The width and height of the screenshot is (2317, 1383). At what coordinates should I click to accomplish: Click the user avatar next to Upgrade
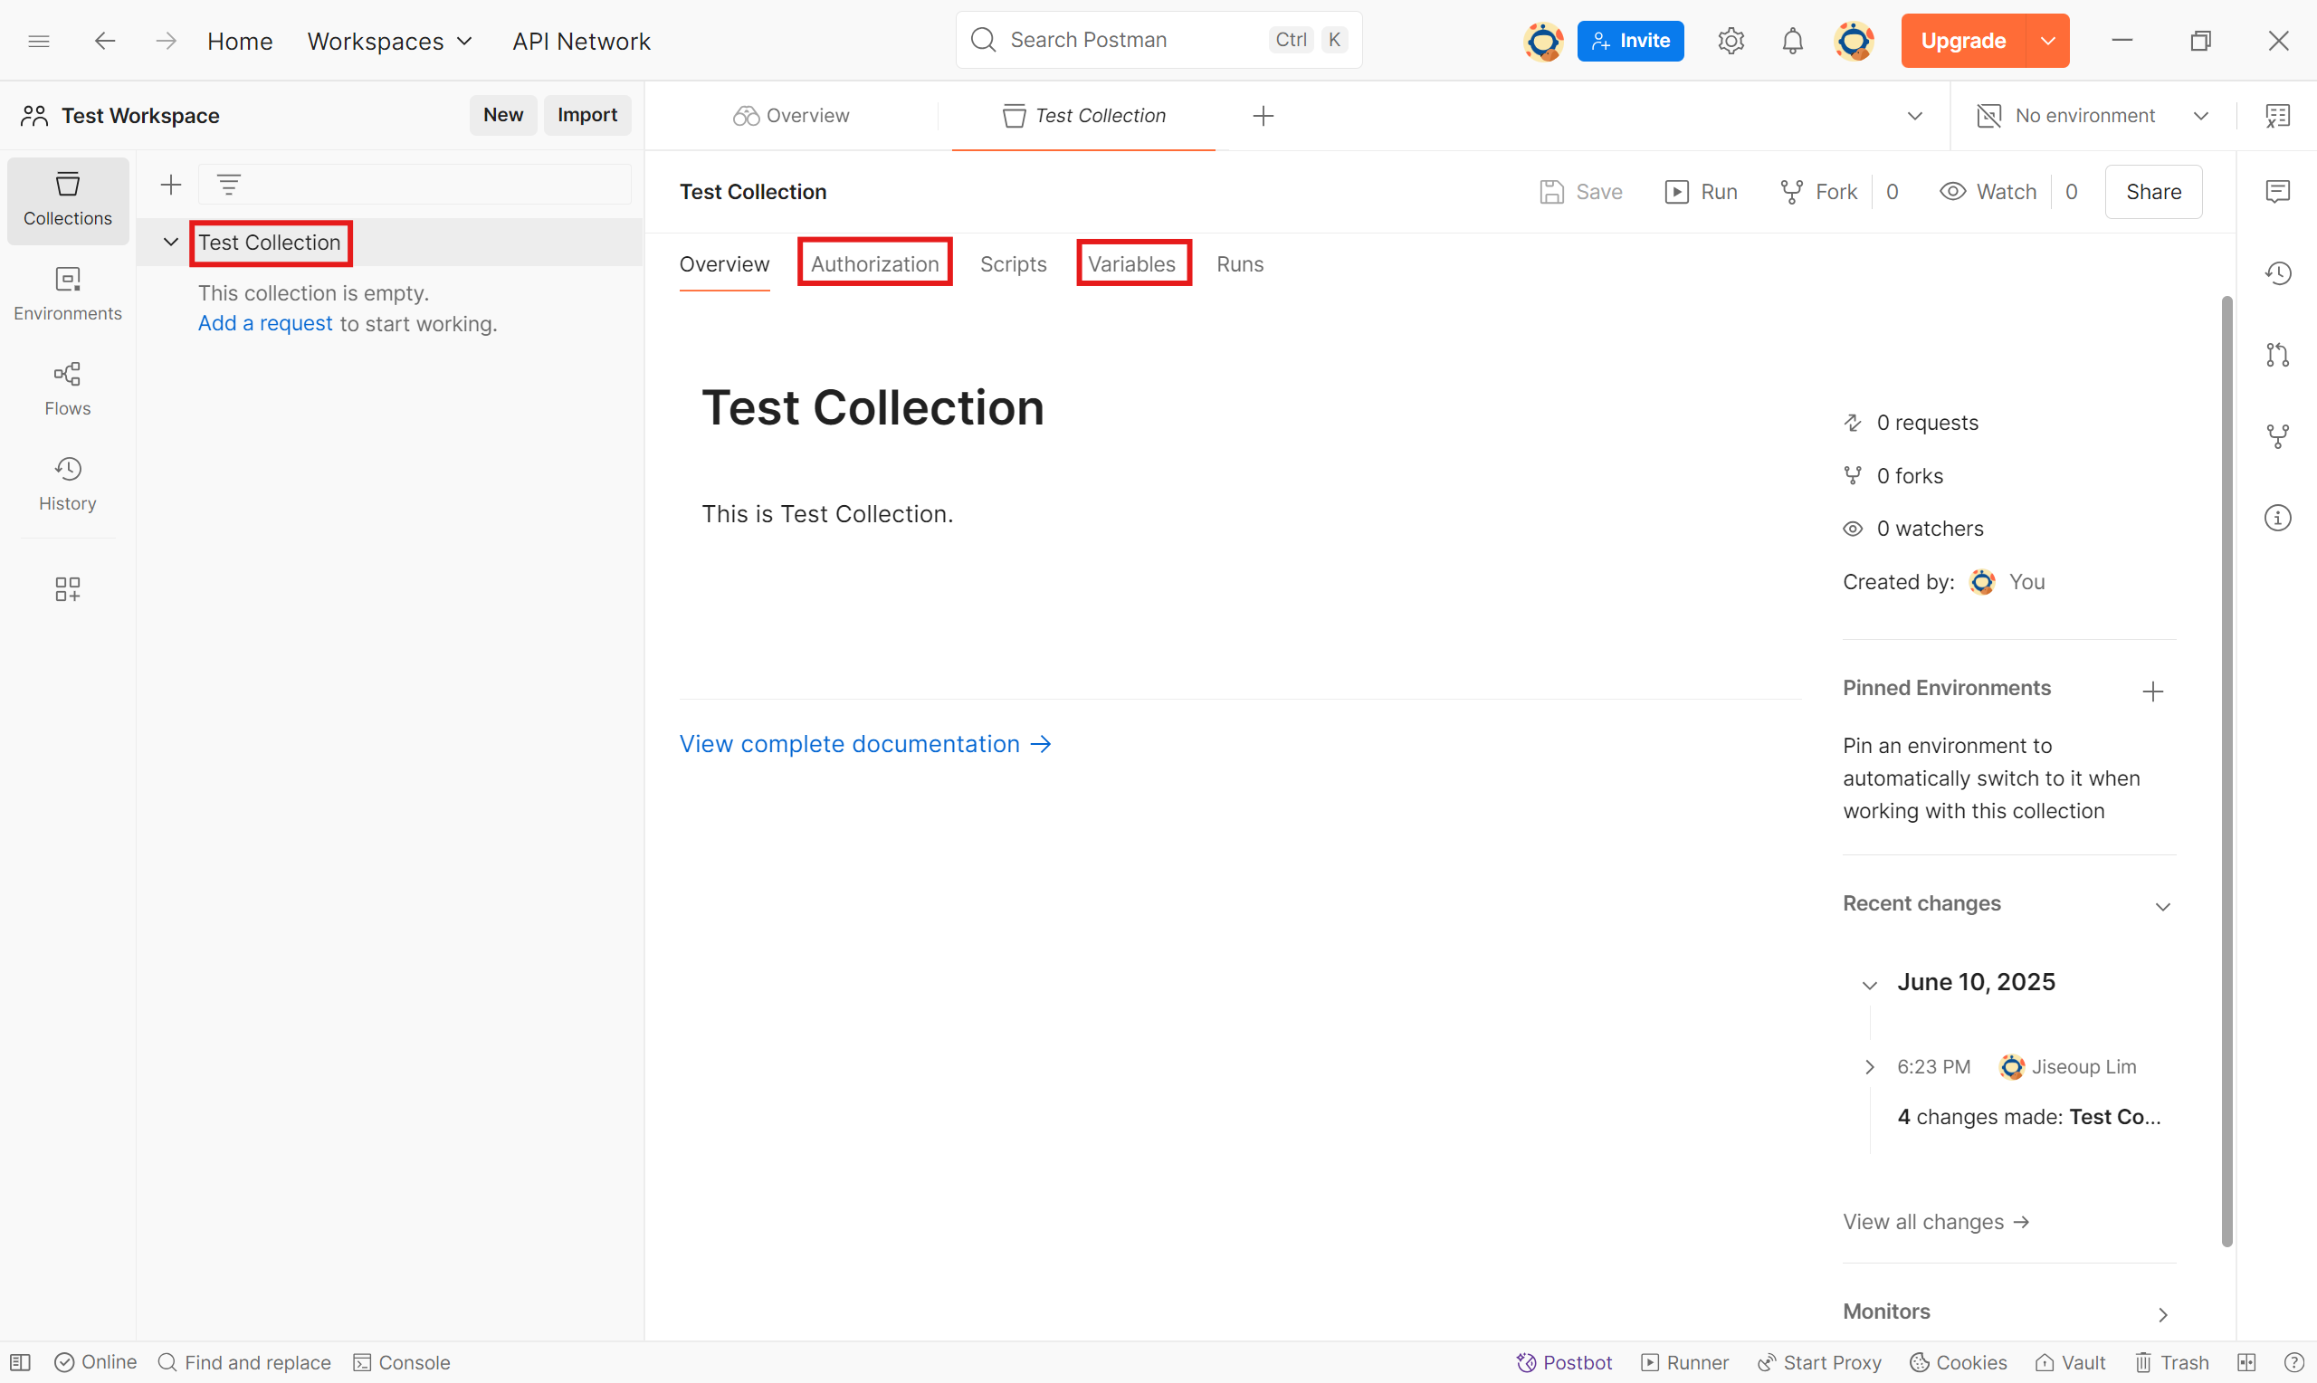[x=1853, y=41]
